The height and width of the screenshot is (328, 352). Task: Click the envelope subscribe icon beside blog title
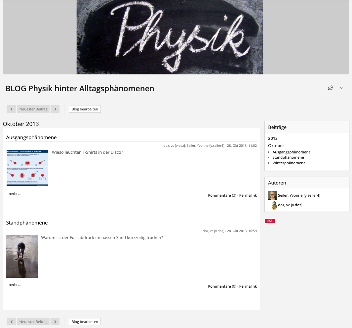[330, 88]
